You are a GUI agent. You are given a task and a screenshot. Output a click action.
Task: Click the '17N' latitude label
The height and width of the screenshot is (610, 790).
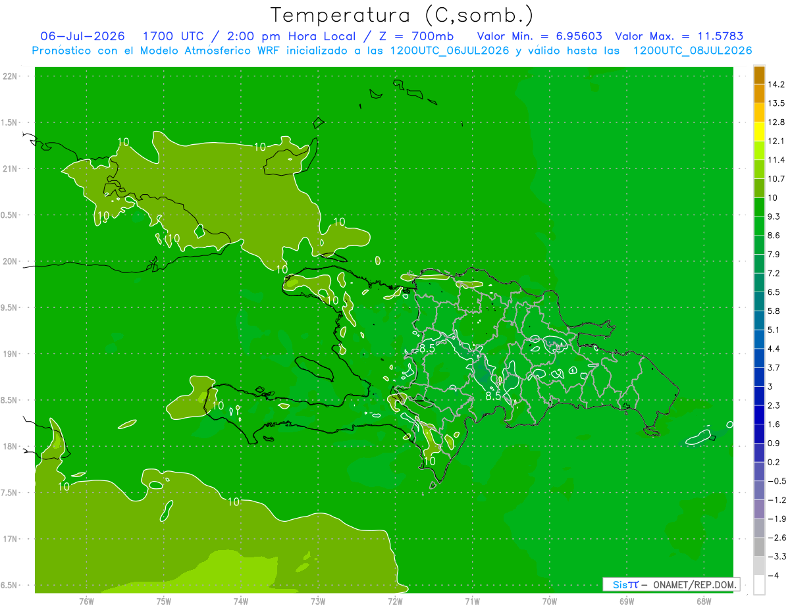coord(11,540)
